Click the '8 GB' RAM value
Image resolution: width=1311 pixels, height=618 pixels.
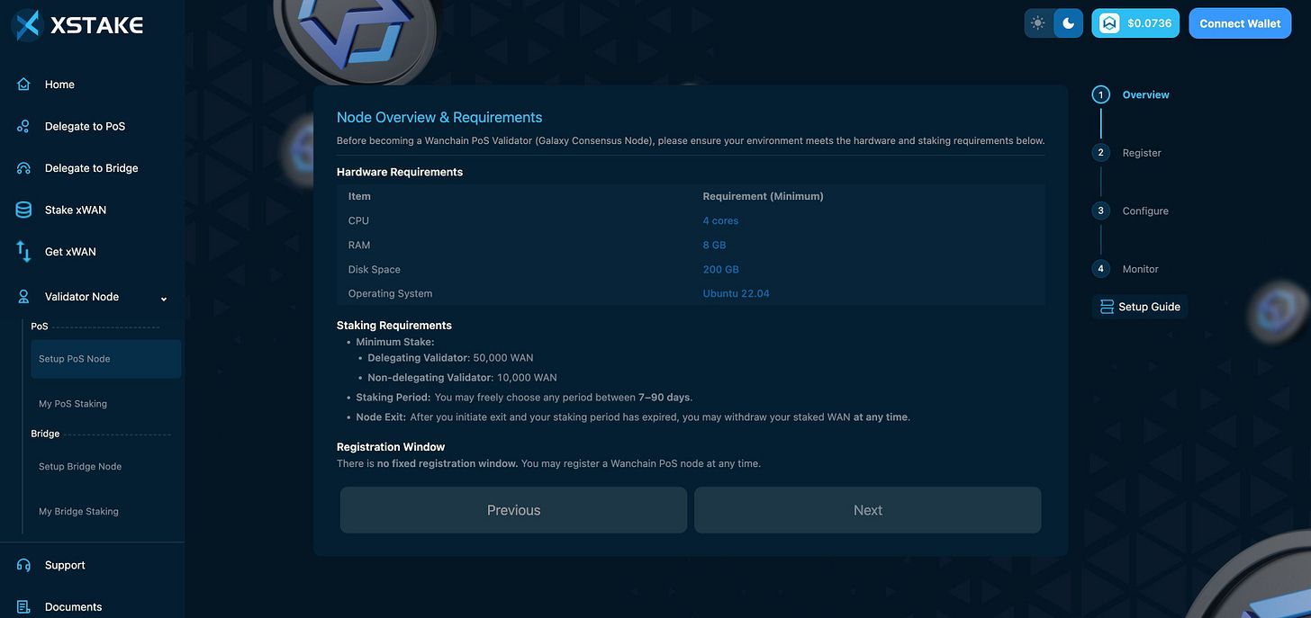tap(714, 245)
